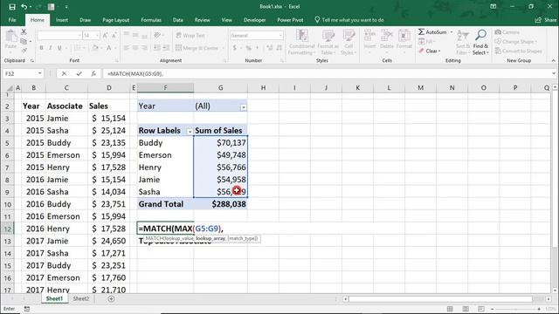Click the Camera tool in New Group
The height and width of the screenshot is (314, 559).
tap(507, 32)
